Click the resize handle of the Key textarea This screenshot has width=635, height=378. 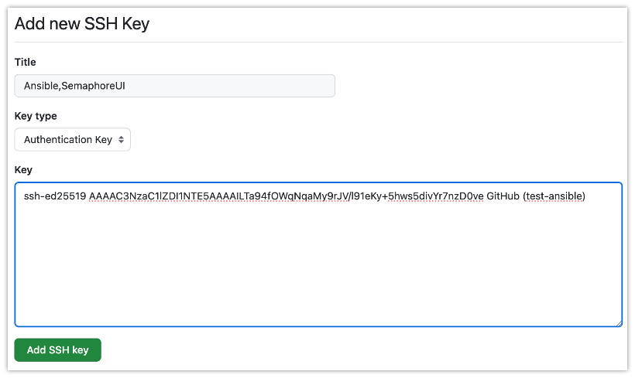(619, 322)
